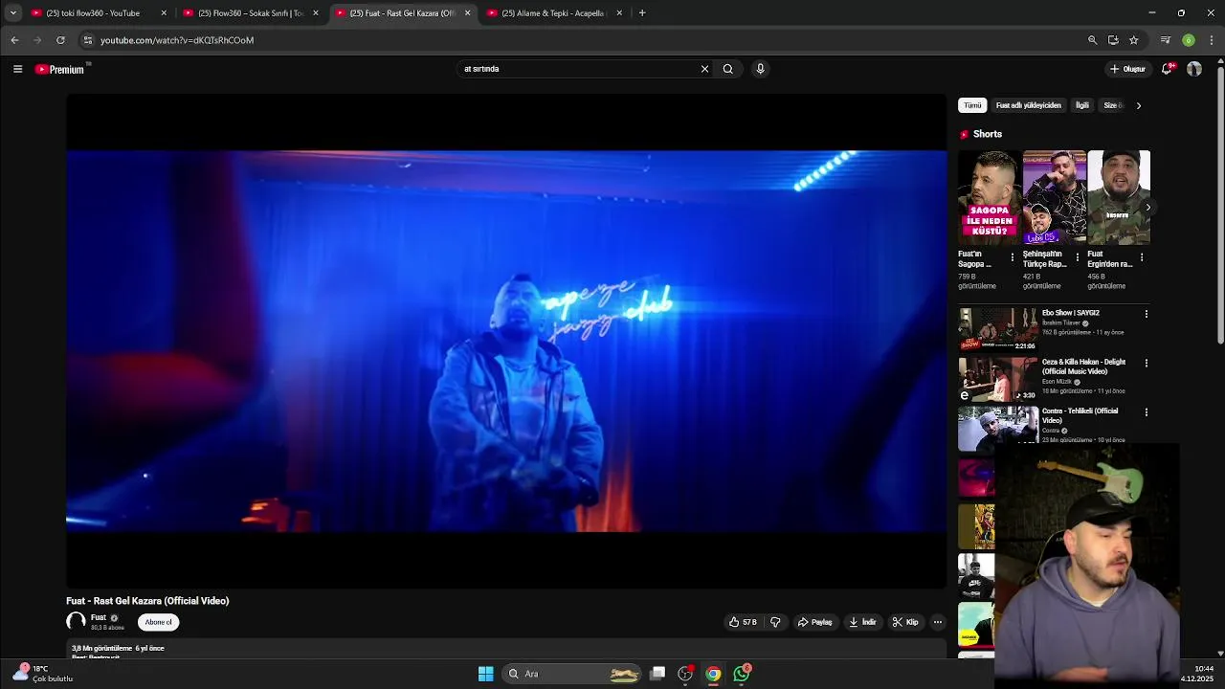Subscribe with the Abone ol button

tap(159, 622)
